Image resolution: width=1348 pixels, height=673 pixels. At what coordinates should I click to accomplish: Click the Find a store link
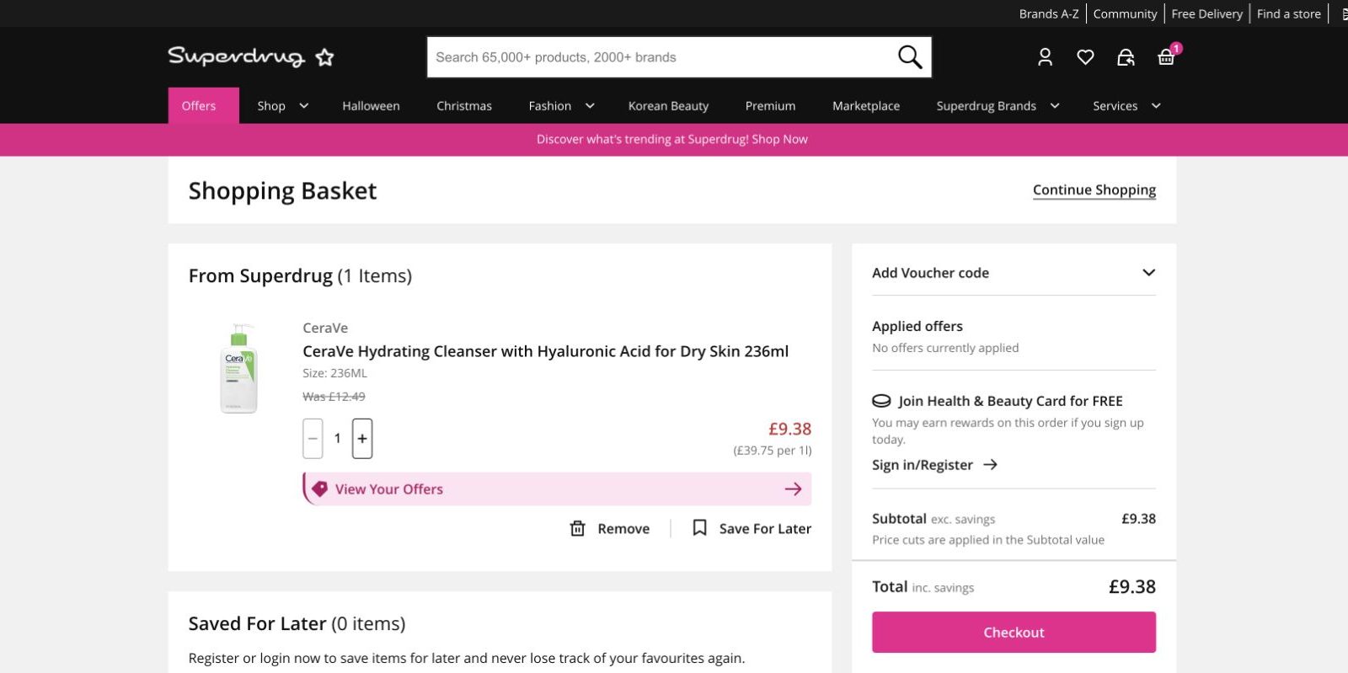[x=1289, y=13]
